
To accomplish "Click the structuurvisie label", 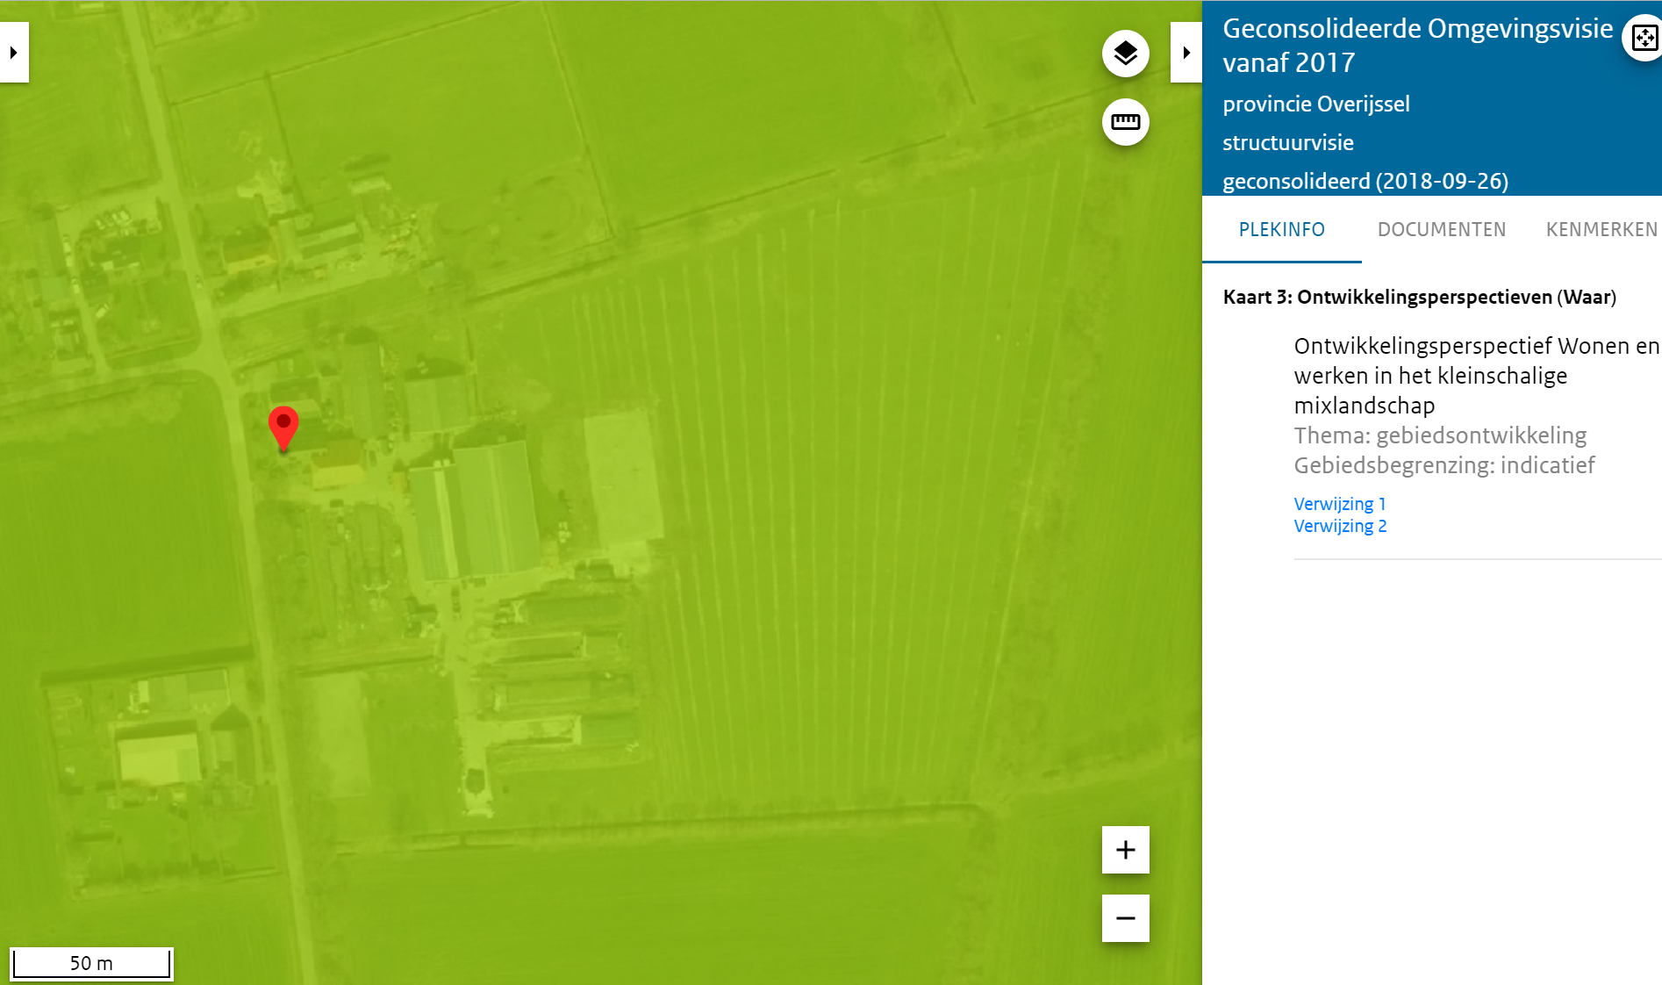I will click(x=1288, y=142).
